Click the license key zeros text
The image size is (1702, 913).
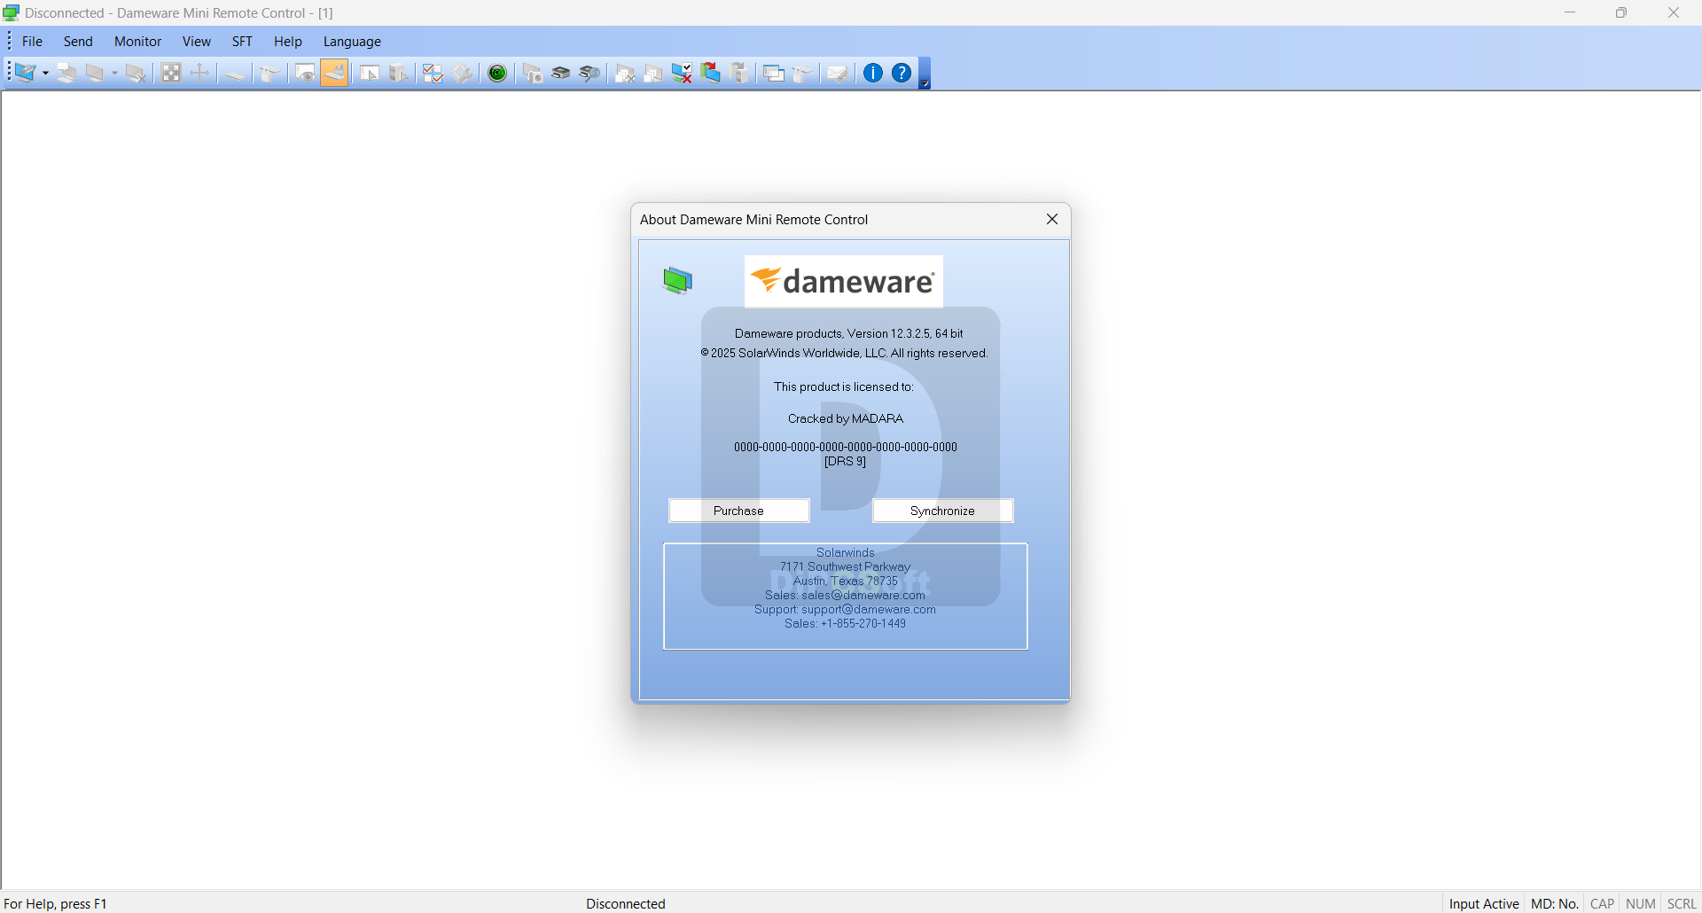point(846,448)
